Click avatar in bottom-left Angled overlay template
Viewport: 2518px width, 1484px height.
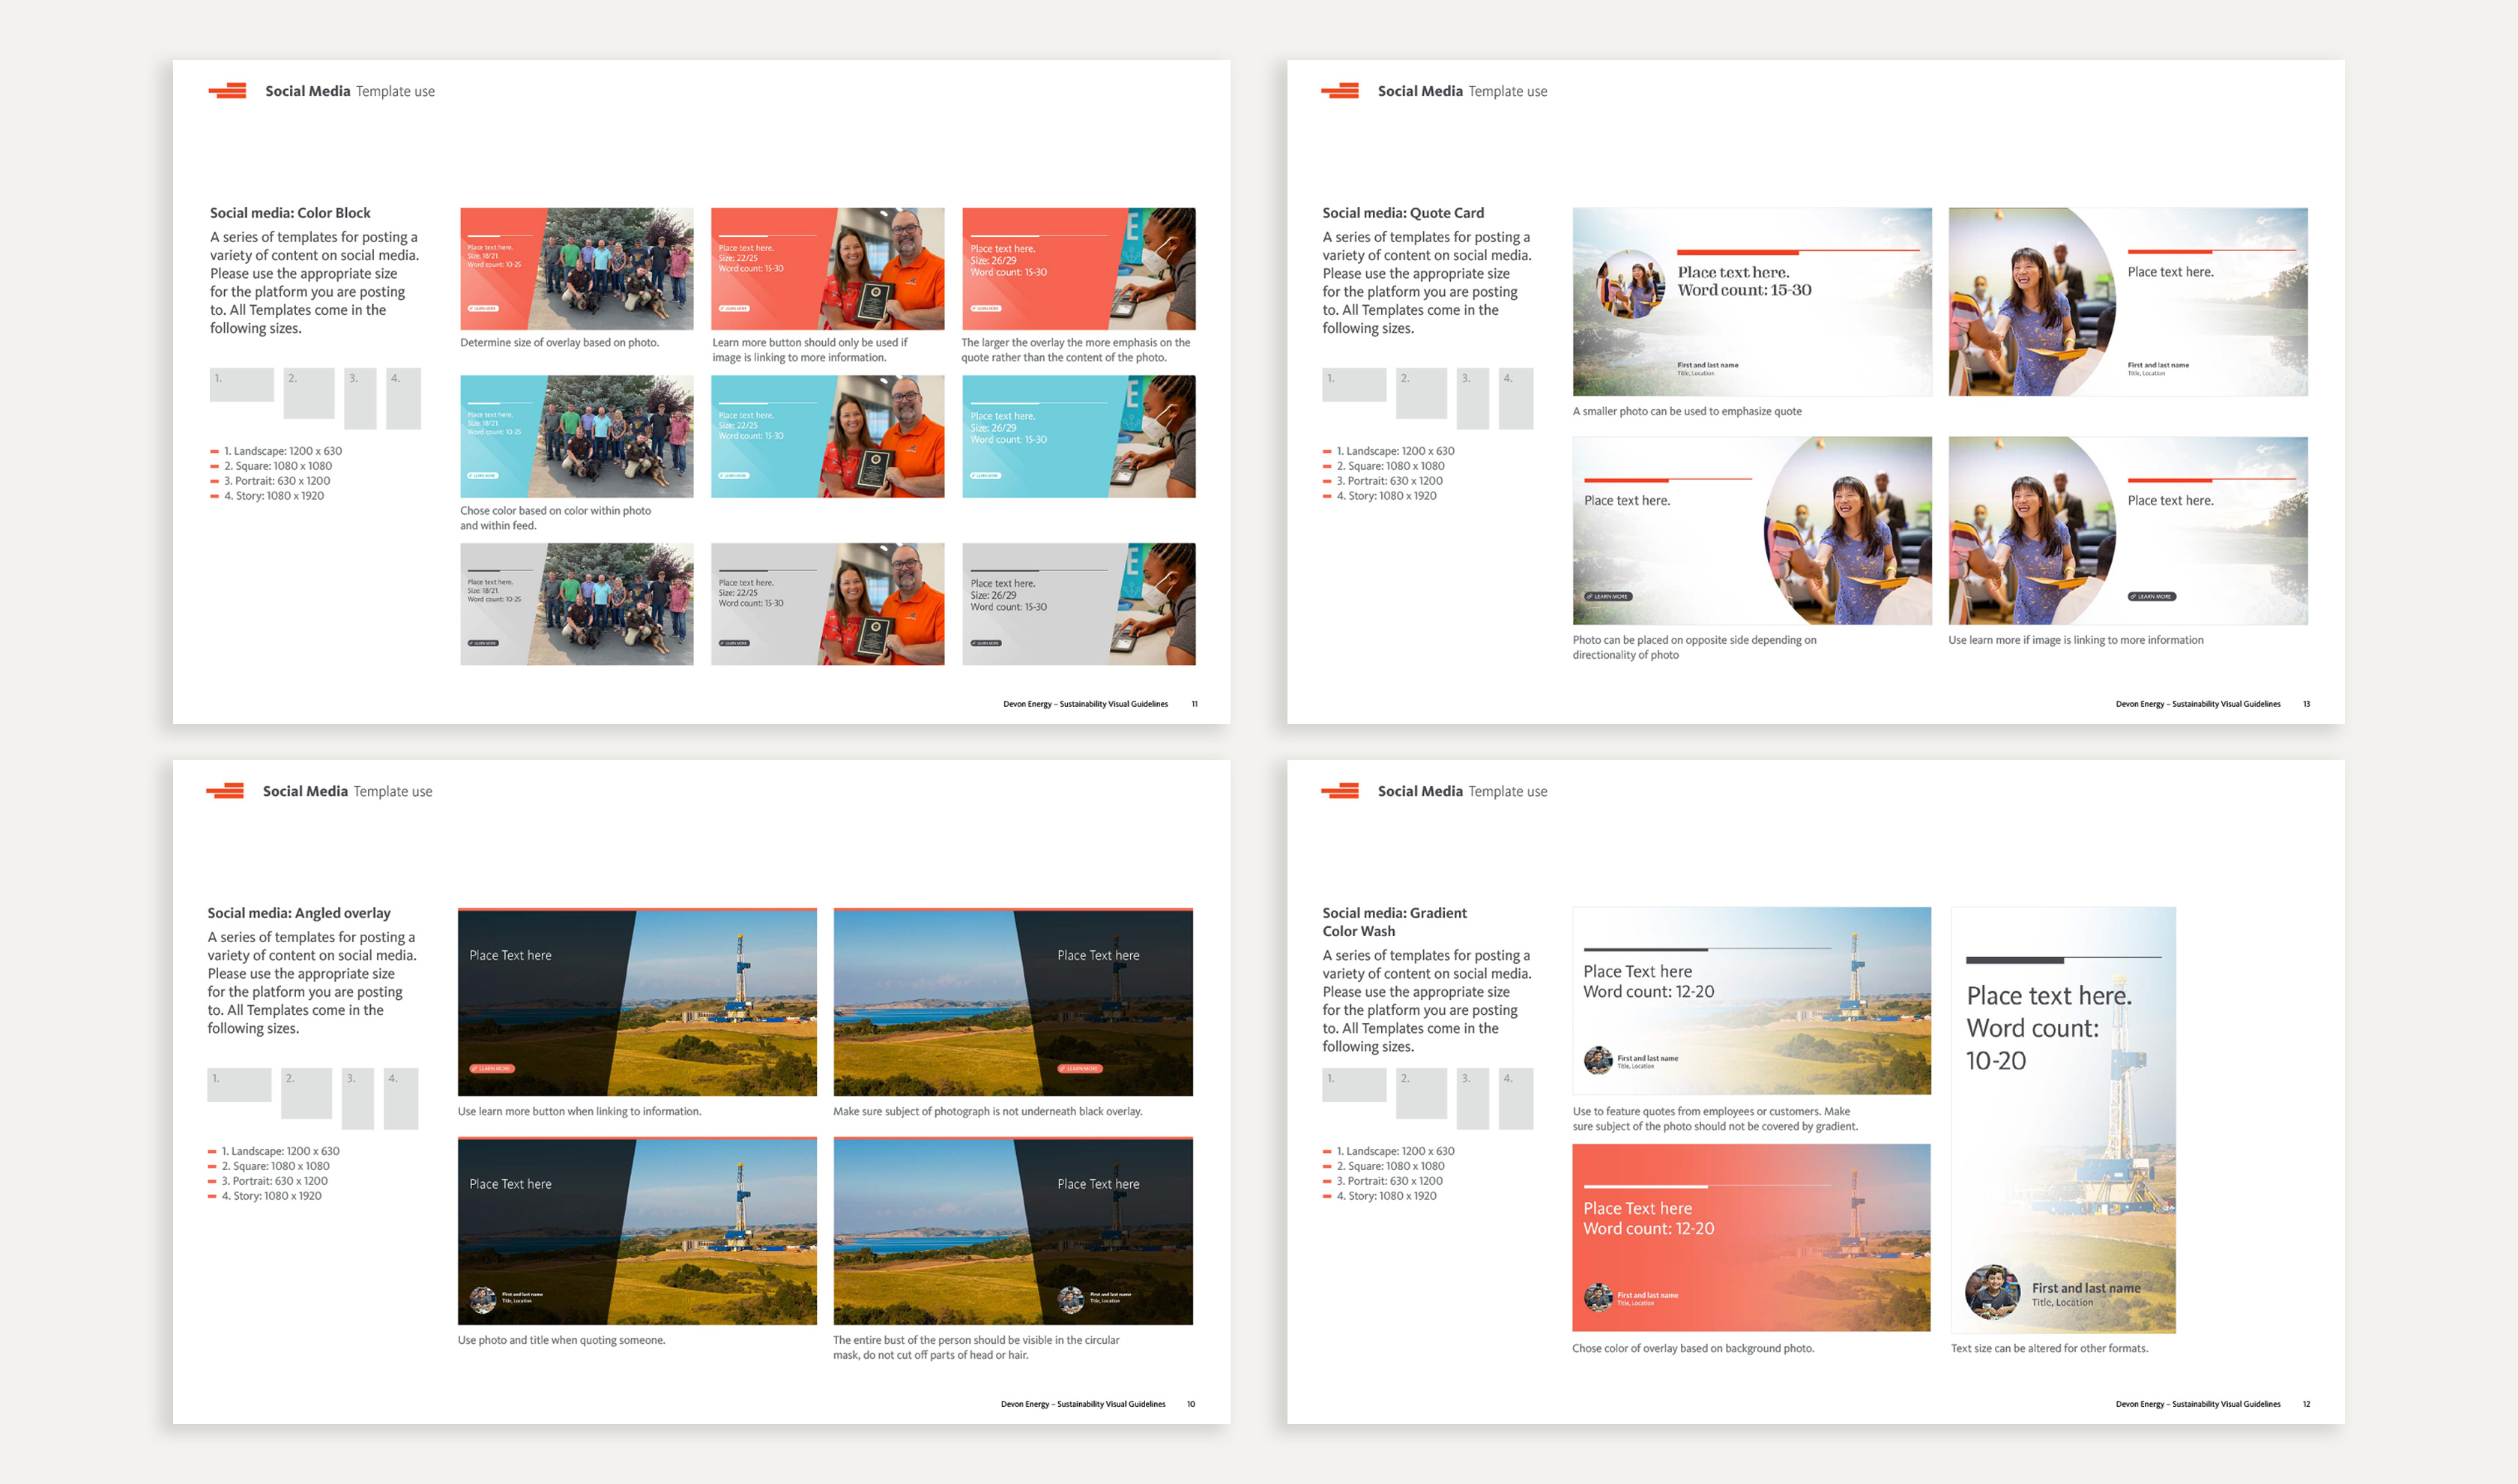click(x=483, y=1299)
